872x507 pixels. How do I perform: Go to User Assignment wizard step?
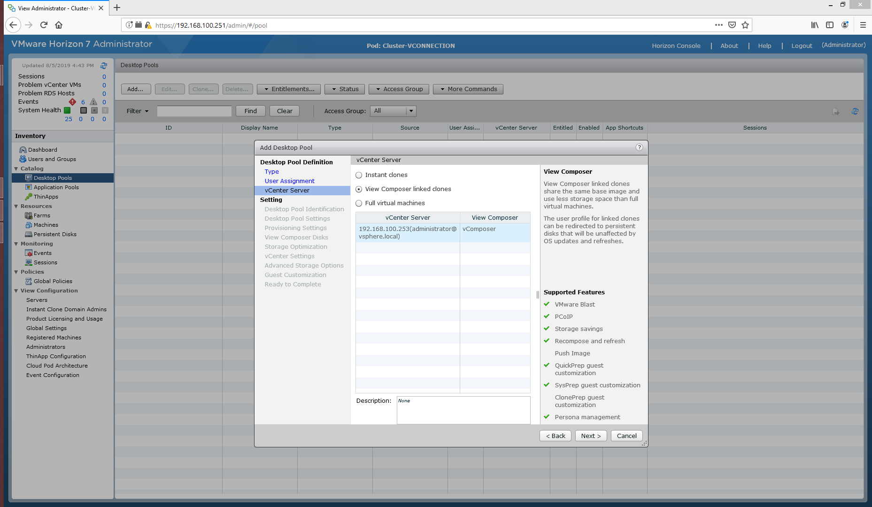coord(289,181)
